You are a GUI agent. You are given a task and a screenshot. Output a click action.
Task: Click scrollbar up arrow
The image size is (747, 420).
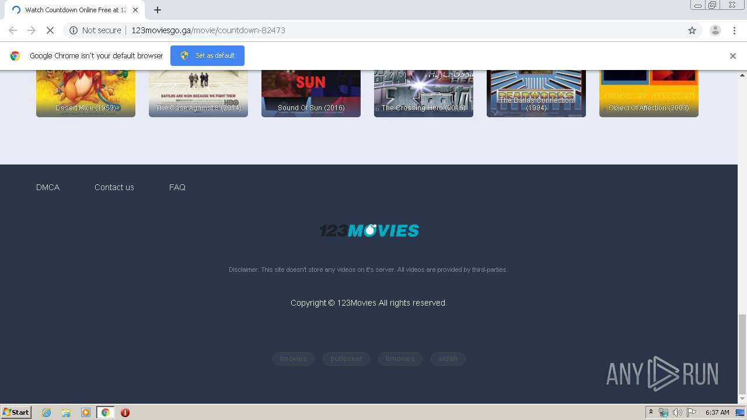[742, 75]
